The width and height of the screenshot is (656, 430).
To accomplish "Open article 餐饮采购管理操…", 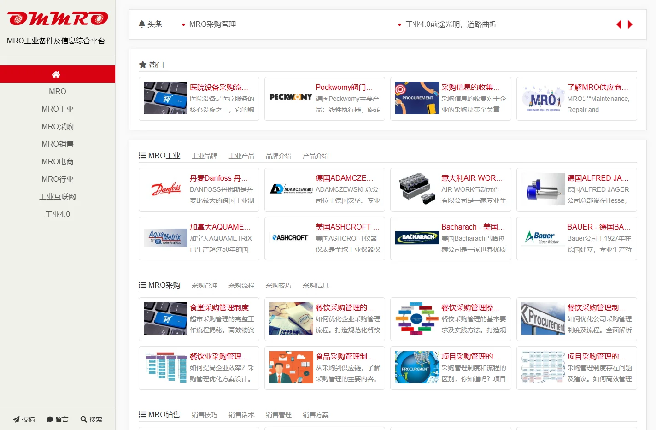I will [x=471, y=308].
